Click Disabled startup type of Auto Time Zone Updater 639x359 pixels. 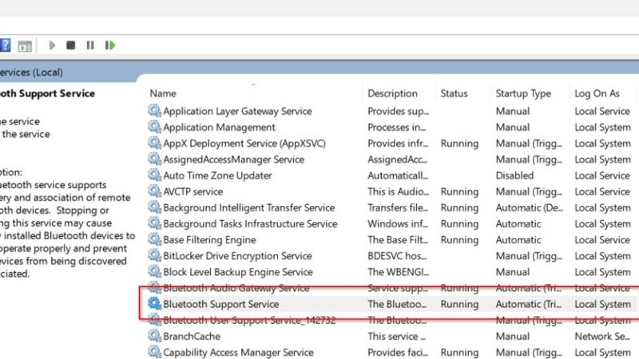[514, 176]
